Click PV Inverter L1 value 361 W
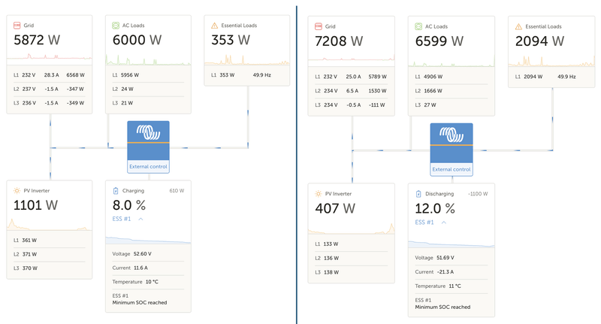Screen dimensions: 601x324 (x=29, y=240)
